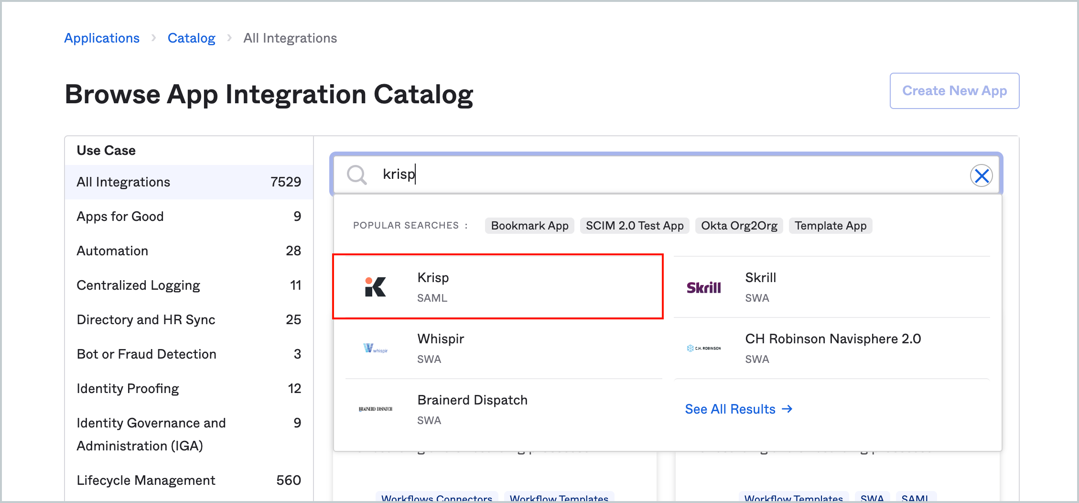Click the arrow next to See All Results

787,409
